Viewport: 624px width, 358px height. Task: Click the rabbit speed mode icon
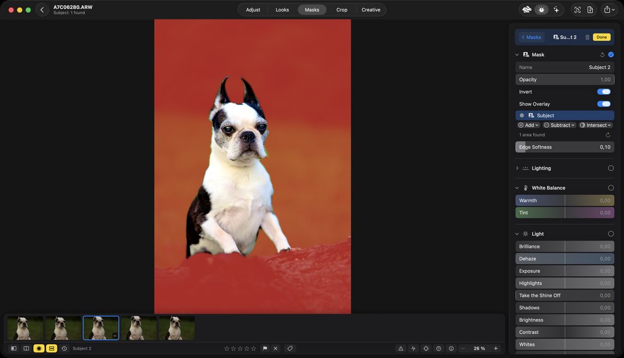tap(527, 10)
